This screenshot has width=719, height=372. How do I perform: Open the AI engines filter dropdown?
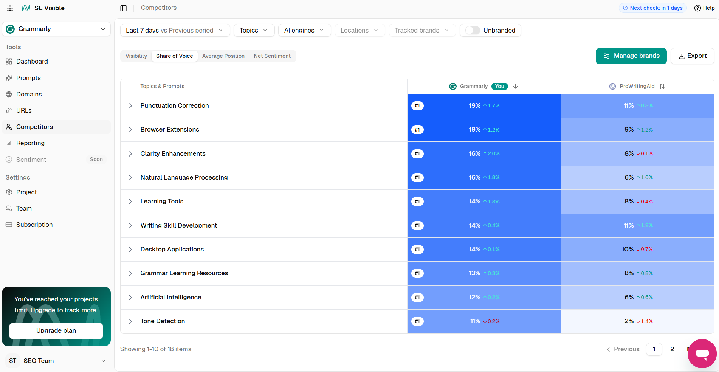[x=304, y=30]
